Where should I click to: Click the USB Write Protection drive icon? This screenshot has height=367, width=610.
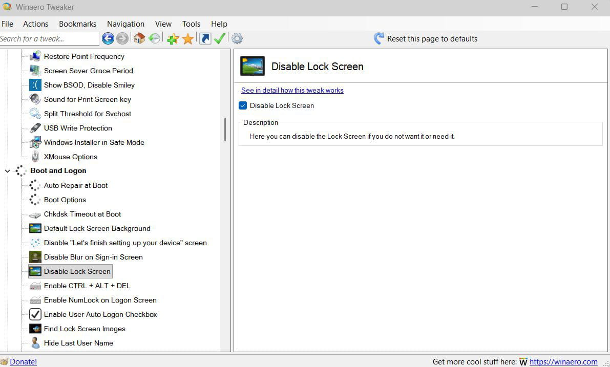coord(35,128)
